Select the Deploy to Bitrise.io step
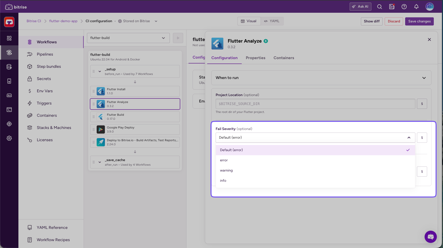Screen dimensions: 443x248 click(x=135, y=142)
